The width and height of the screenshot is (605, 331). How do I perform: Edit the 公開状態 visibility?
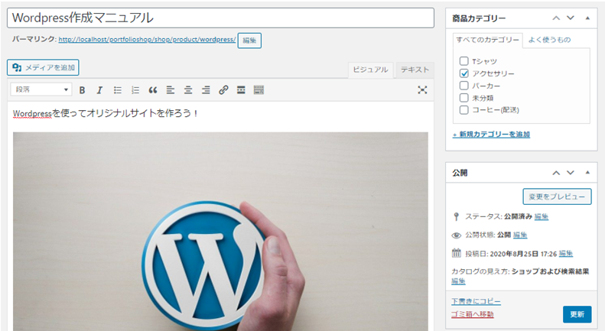[x=520, y=235]
